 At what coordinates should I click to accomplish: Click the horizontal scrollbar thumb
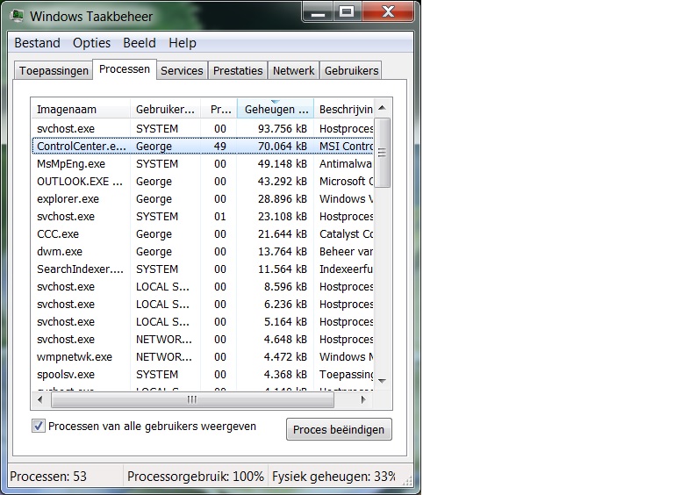pos(192,399)
